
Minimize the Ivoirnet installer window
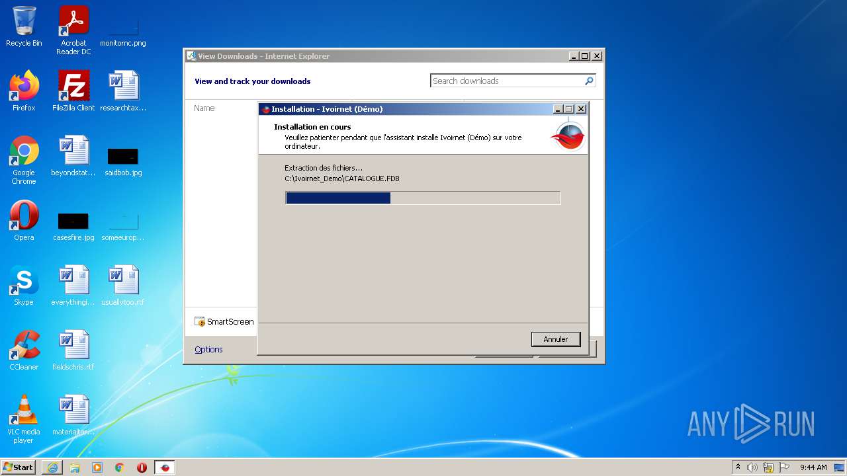[x=558, y=109]
